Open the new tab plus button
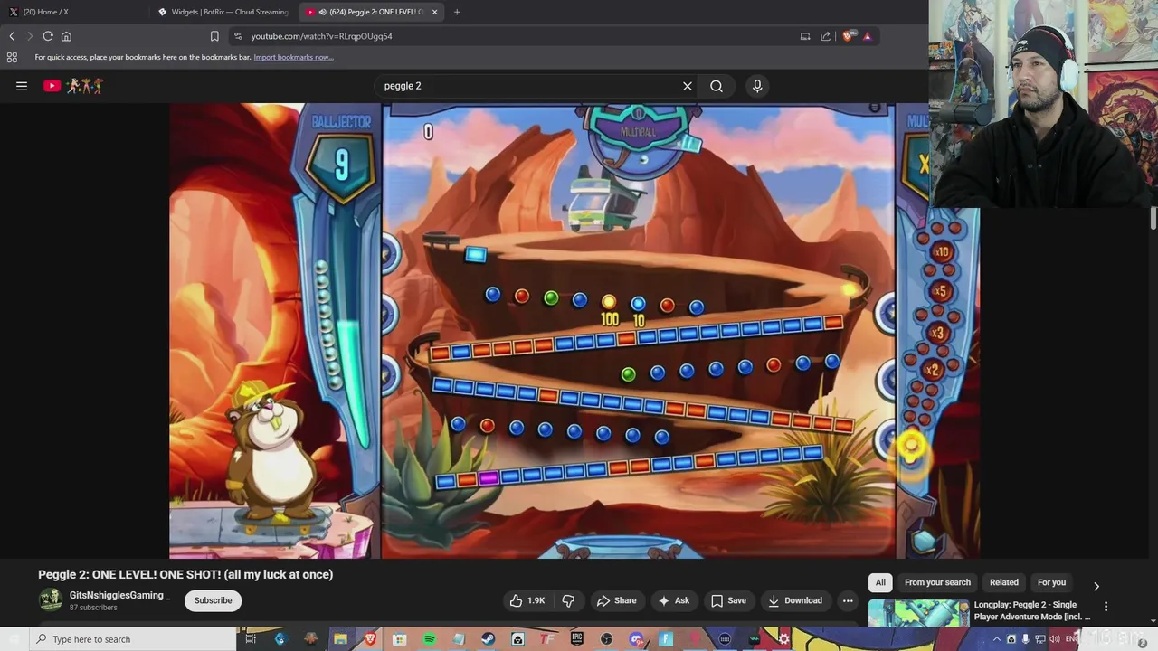1158x651 pixels. point(457,12)
